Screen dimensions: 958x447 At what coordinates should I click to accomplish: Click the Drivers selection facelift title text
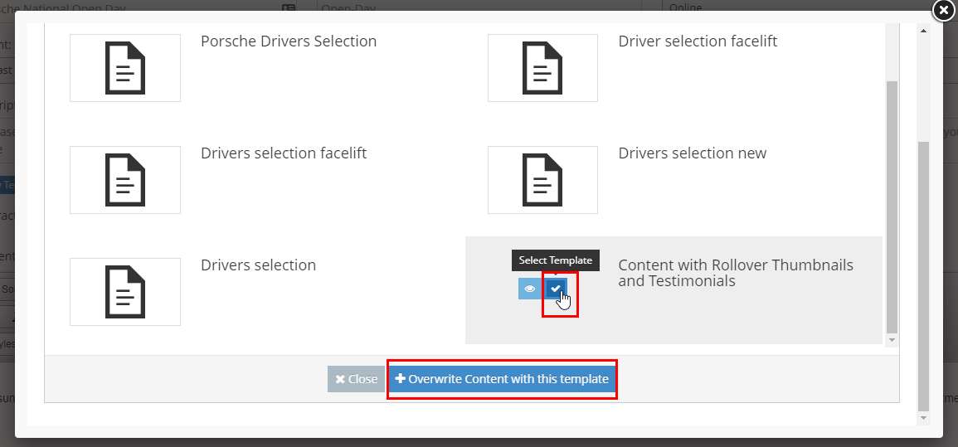284,153
